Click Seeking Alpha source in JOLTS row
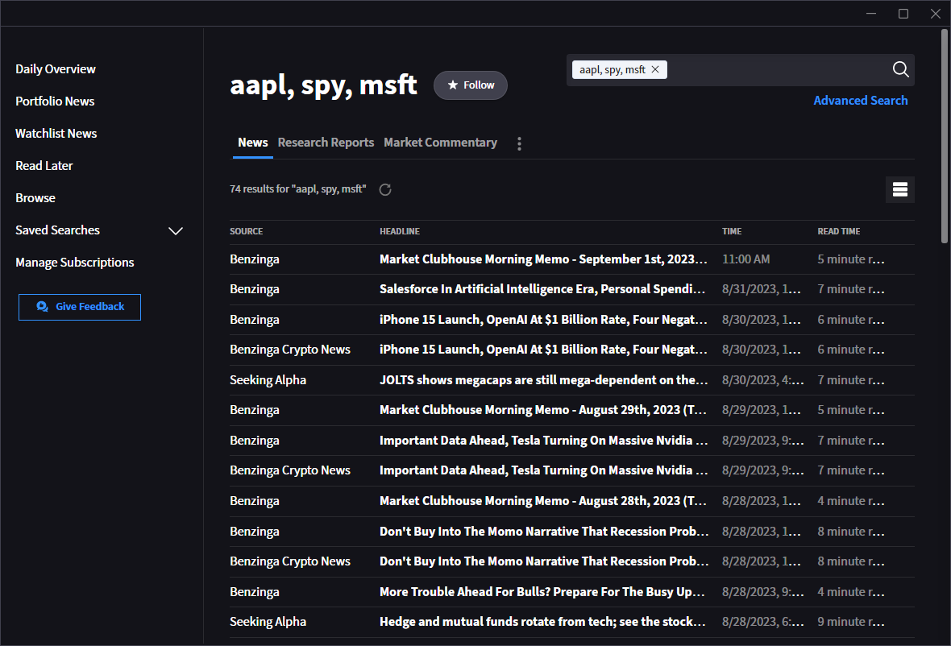Image resolution: width=951 pixels, height=646 pixels. click(268, 380)
